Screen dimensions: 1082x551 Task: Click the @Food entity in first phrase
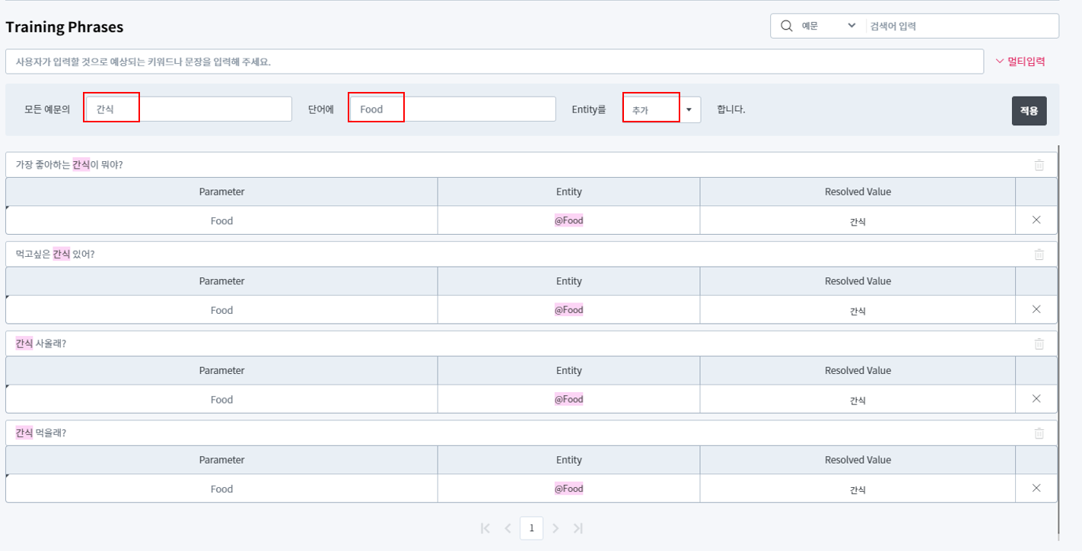click(568, 220)
